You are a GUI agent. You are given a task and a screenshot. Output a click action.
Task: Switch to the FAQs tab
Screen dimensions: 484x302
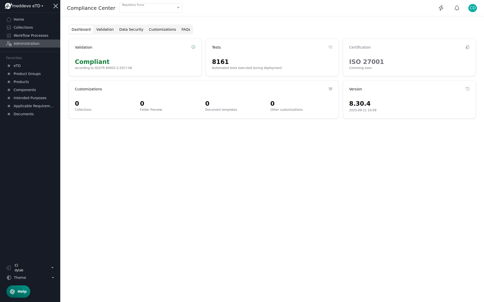pyautogui.click(x=186, y=29)
